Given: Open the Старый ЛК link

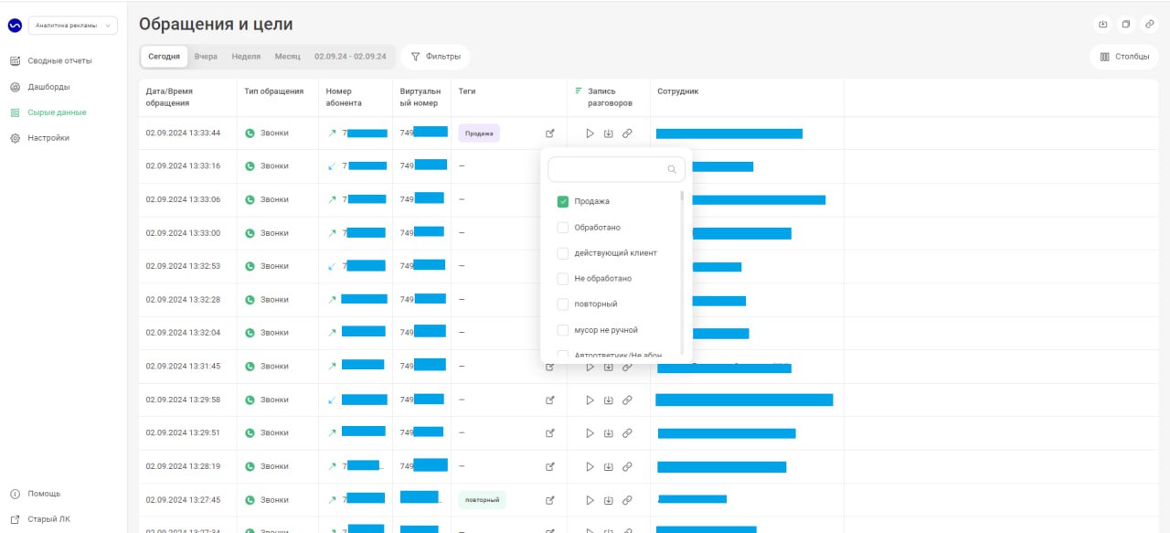Looking at the screenshot, I should (x=48, y=519).
